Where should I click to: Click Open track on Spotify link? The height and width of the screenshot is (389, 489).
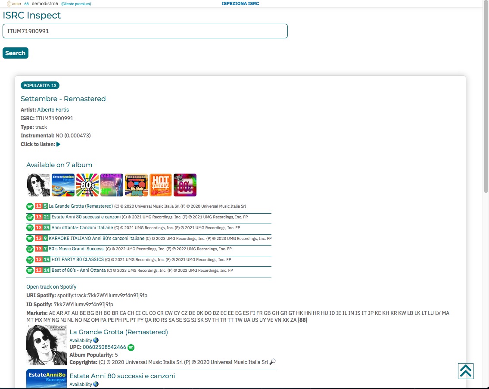51,286
